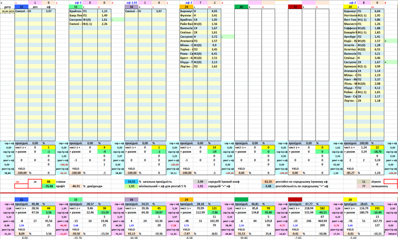Select the 'Кадіс' team cell
The width and height of the screenshot is (398, 239).
(350, 41)
